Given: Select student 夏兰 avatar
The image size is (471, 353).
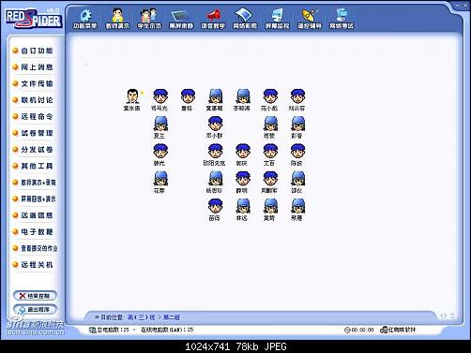Looking at the screenshot, I should coord(160,124).
